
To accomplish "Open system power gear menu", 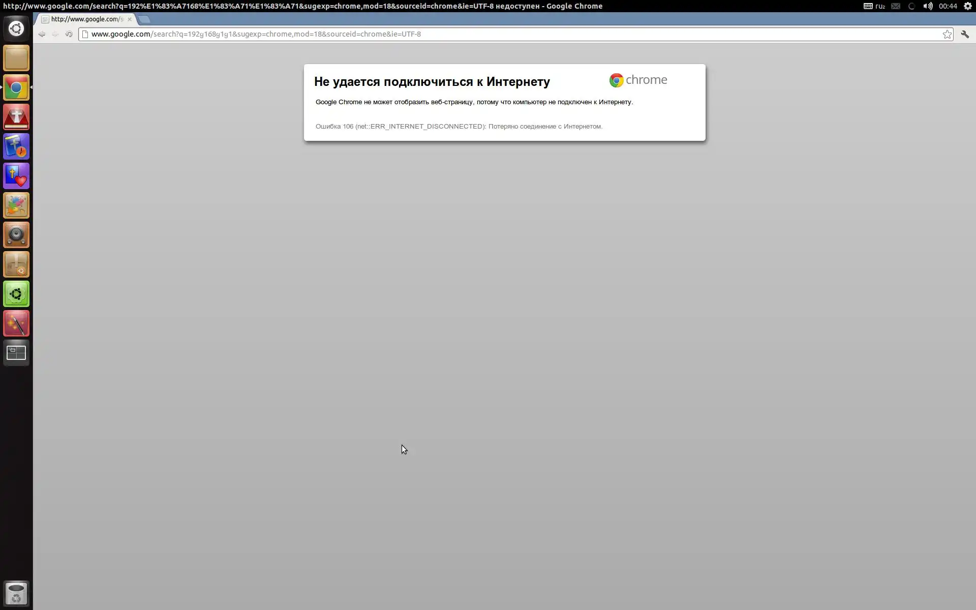I will click(x=968, y=6).
